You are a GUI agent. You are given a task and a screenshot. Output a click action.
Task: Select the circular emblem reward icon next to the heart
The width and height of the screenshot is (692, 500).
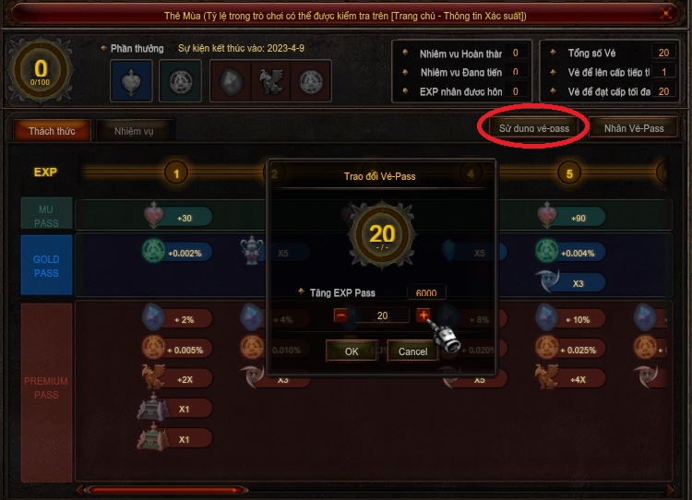pyautogui.click(x=181, y=81)
